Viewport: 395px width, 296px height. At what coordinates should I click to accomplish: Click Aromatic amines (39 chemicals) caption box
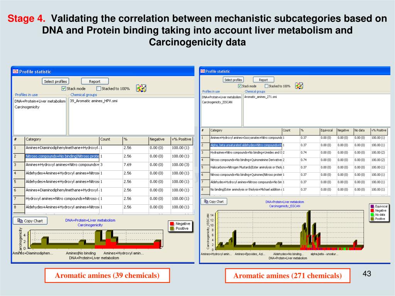point(107,275)
